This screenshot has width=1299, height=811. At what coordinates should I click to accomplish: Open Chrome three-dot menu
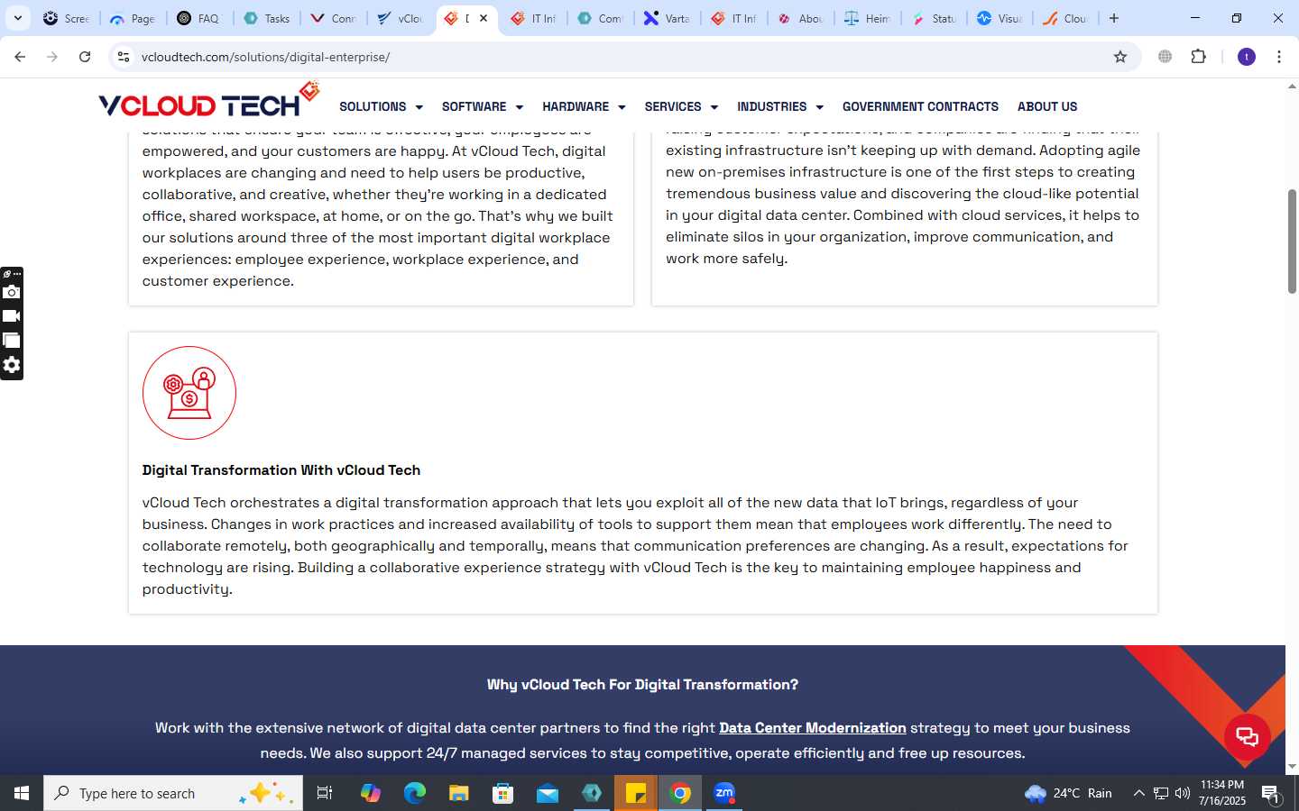[1279, 57]
